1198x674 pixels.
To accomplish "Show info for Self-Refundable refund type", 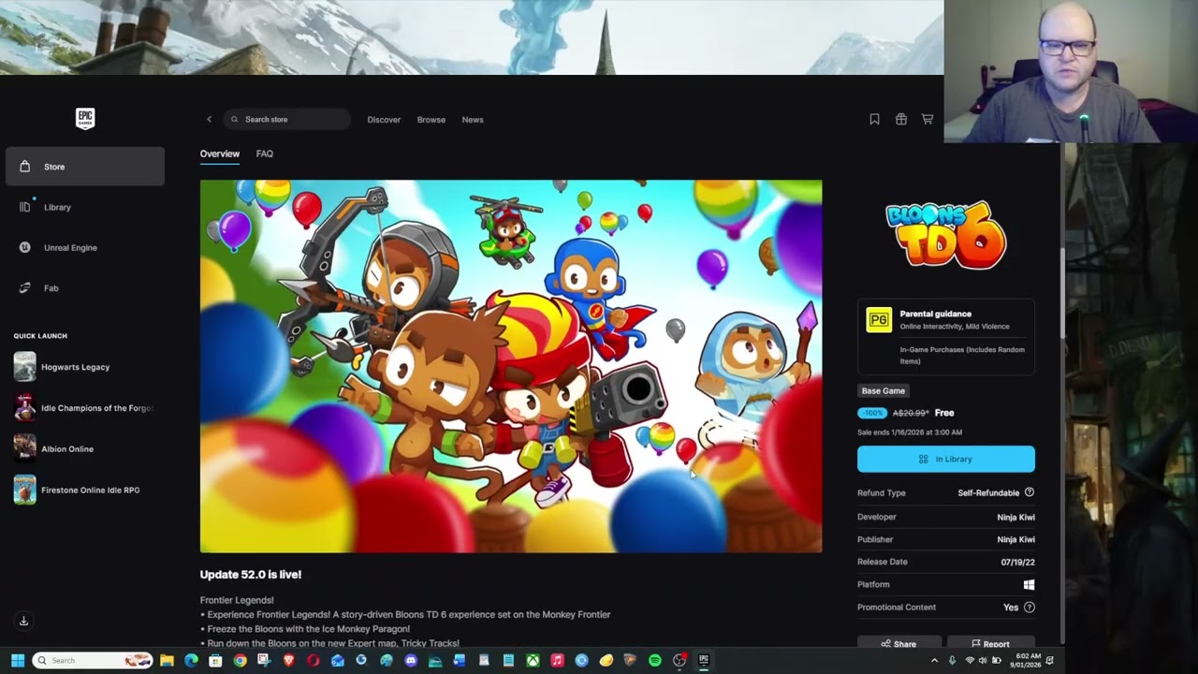I will click(1030, 492).
